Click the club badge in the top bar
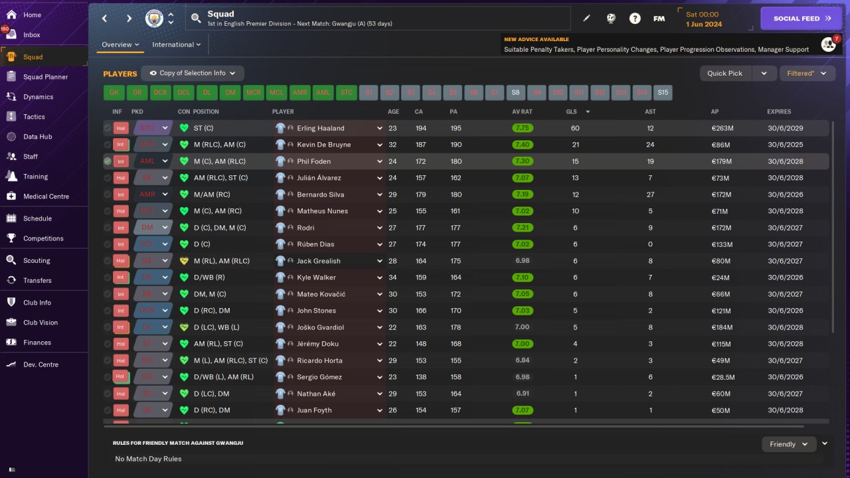Screen dimensions: 850x478 (154, 19)
